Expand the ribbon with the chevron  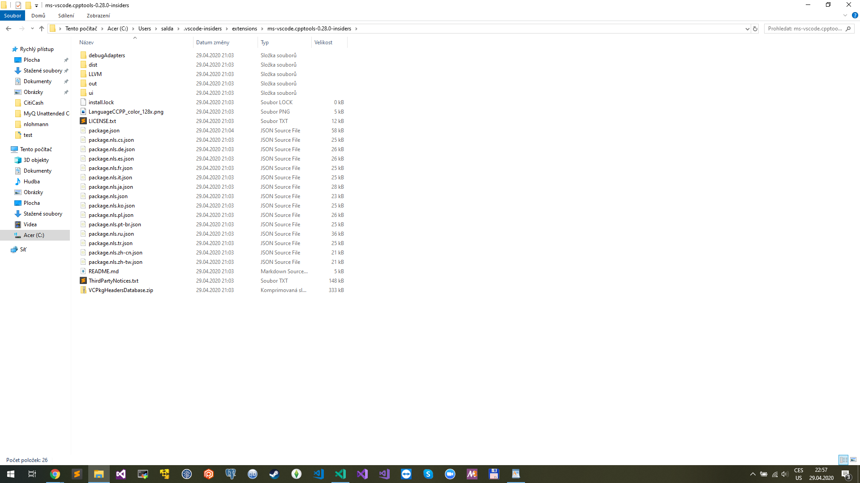(845, 16)
